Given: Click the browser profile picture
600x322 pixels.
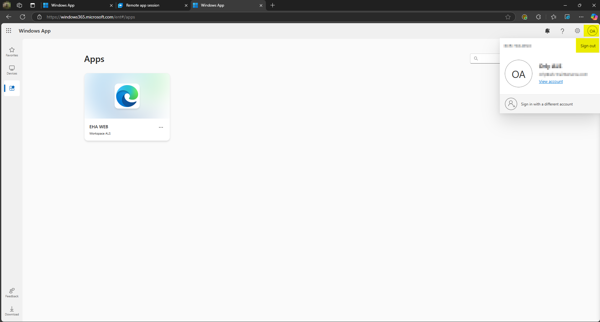Looking at the screenshot, I should coord(7,5).
